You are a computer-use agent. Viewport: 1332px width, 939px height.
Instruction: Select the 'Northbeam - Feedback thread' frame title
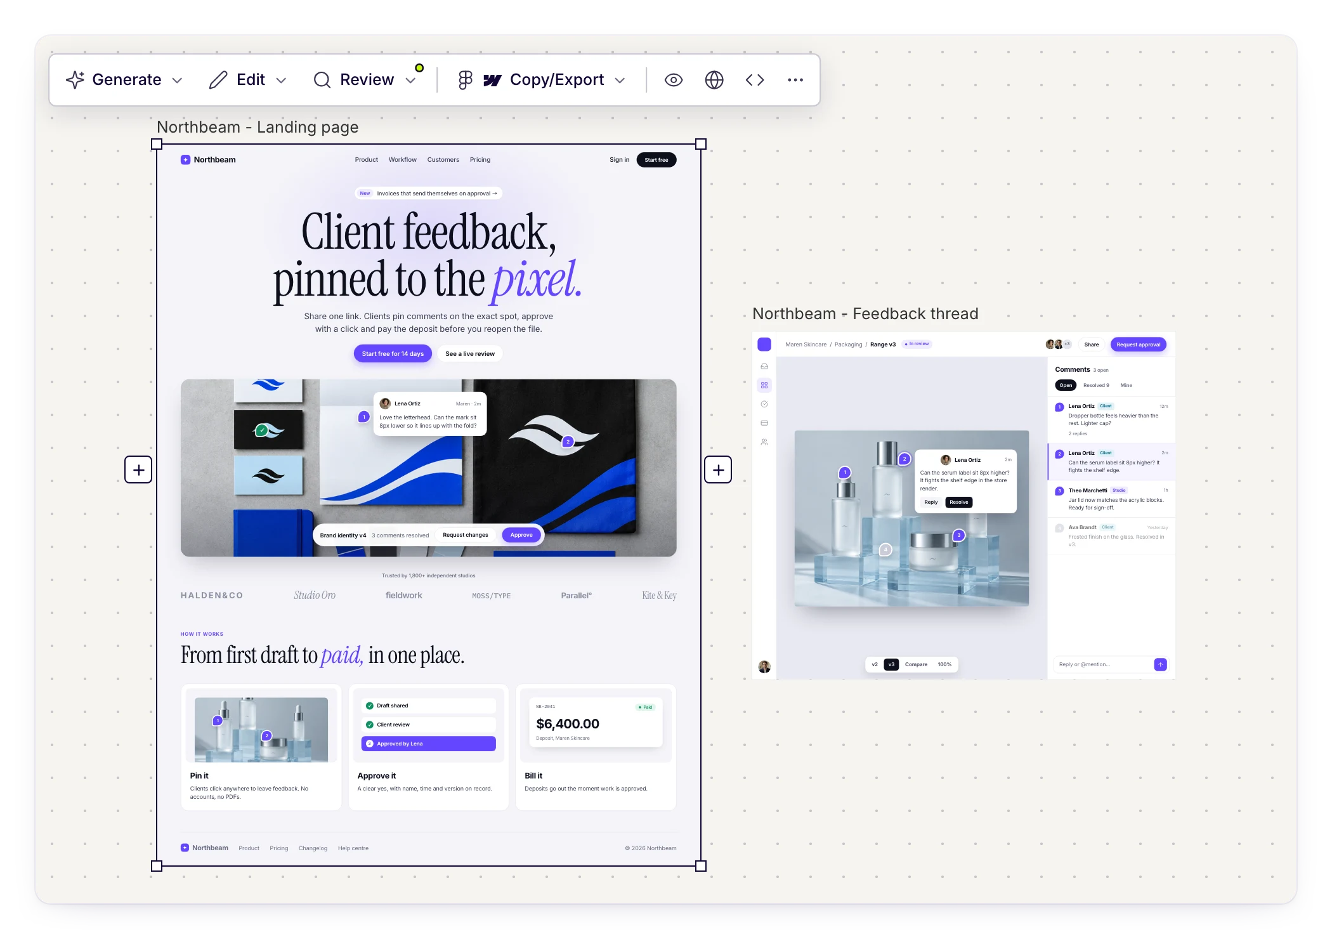click(x=865, y=313)
